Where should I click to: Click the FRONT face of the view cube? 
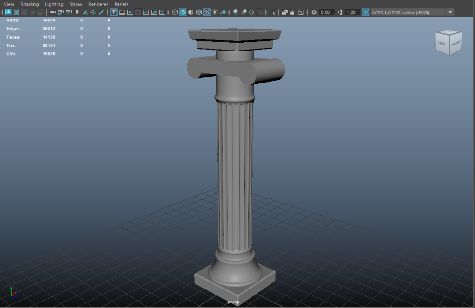[456, 44]
